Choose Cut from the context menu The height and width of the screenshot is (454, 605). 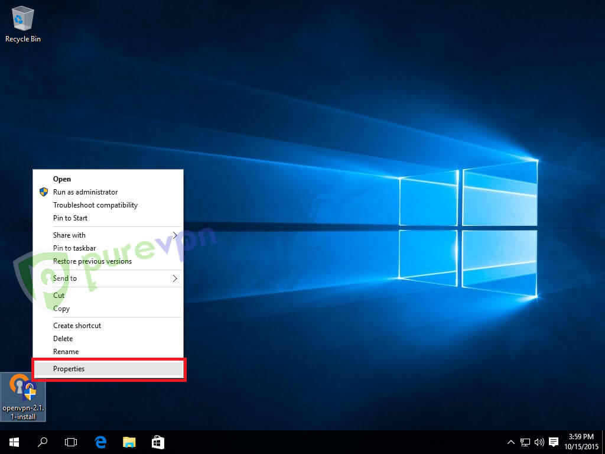(108, 296)
